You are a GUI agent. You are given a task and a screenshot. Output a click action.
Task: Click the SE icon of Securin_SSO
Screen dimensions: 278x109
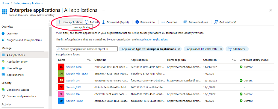pyautogui.click(x=61, y=87)
